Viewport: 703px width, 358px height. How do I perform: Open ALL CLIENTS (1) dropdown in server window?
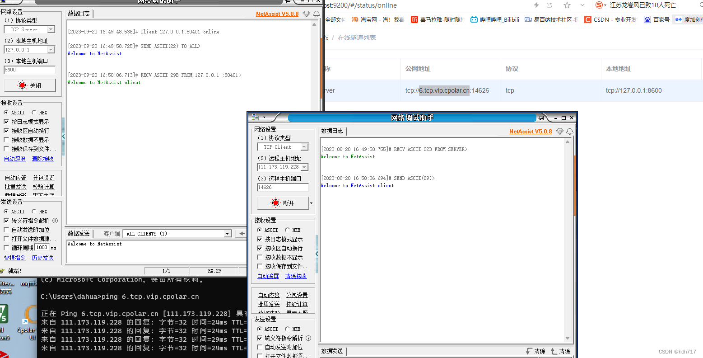click(228, 234)
